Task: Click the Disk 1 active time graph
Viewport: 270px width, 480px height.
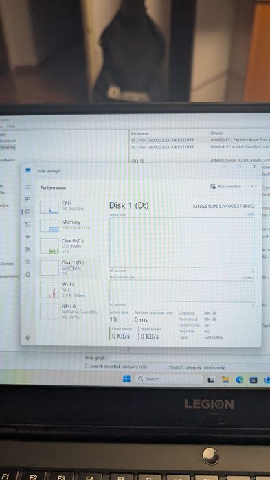Action: 182,243
